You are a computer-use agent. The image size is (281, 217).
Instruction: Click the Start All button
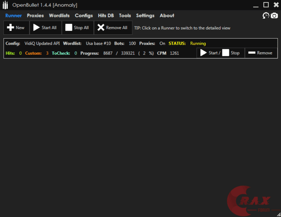(x=46, y=28)
